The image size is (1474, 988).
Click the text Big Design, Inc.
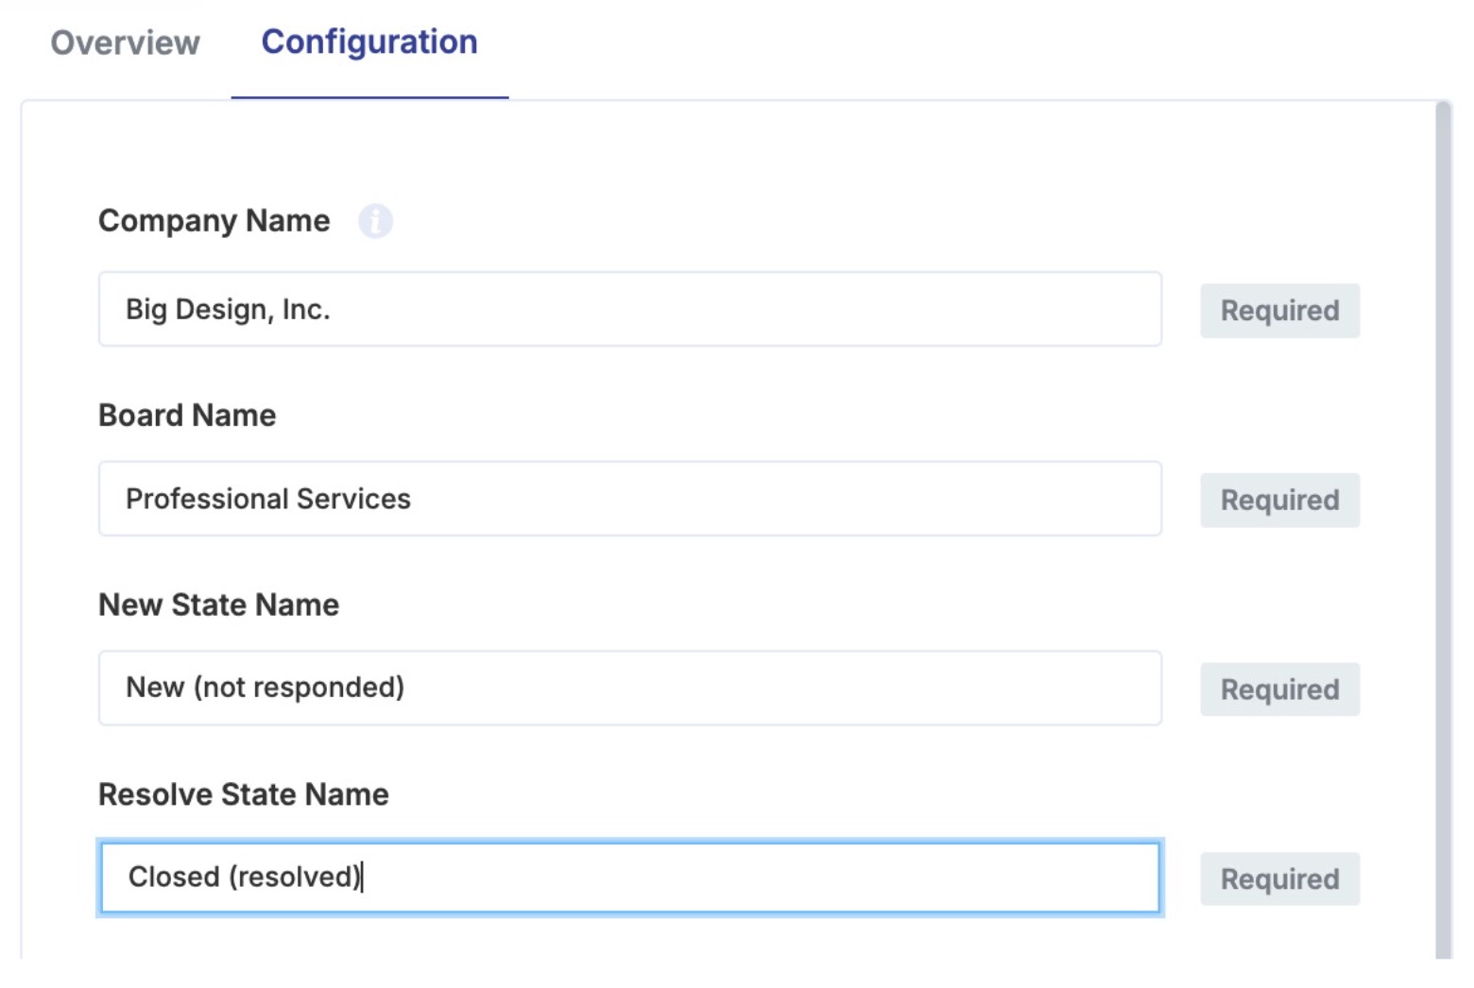pos(228,309)
